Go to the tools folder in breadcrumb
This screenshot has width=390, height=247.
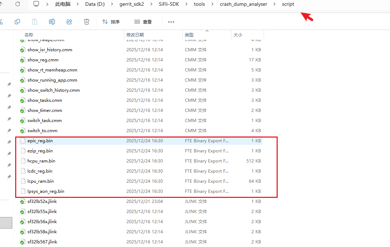coord(199,4)
